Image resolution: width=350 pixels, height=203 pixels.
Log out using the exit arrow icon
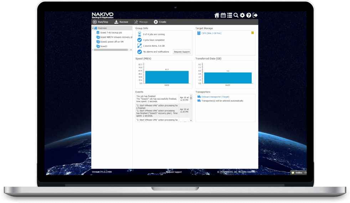(x=255, y=15)
